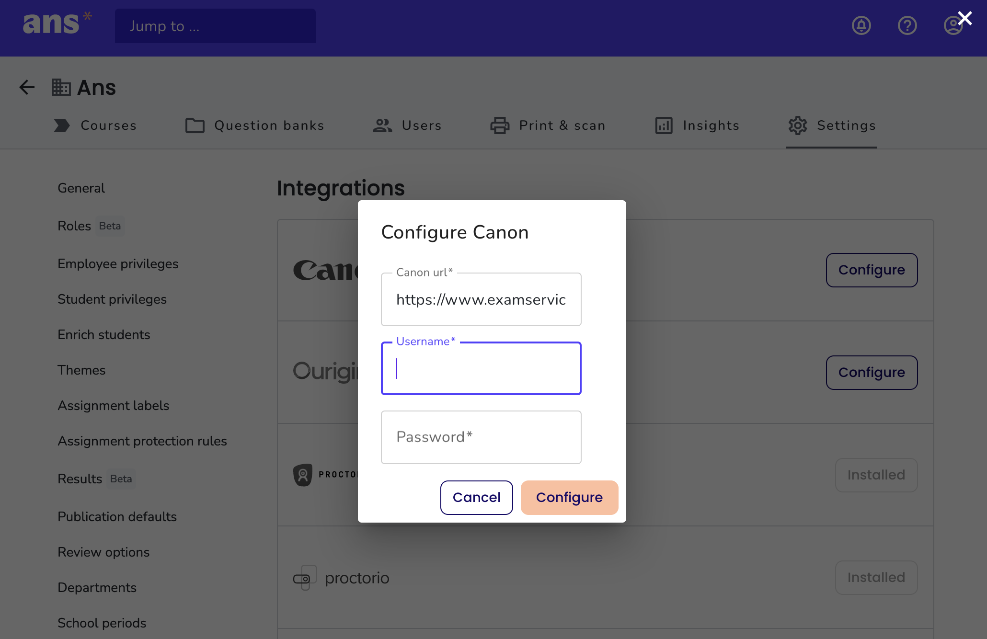Click the Settings gear icon
Image resolution: width=987 pixels, height=639 pixels.
(798, 126)
